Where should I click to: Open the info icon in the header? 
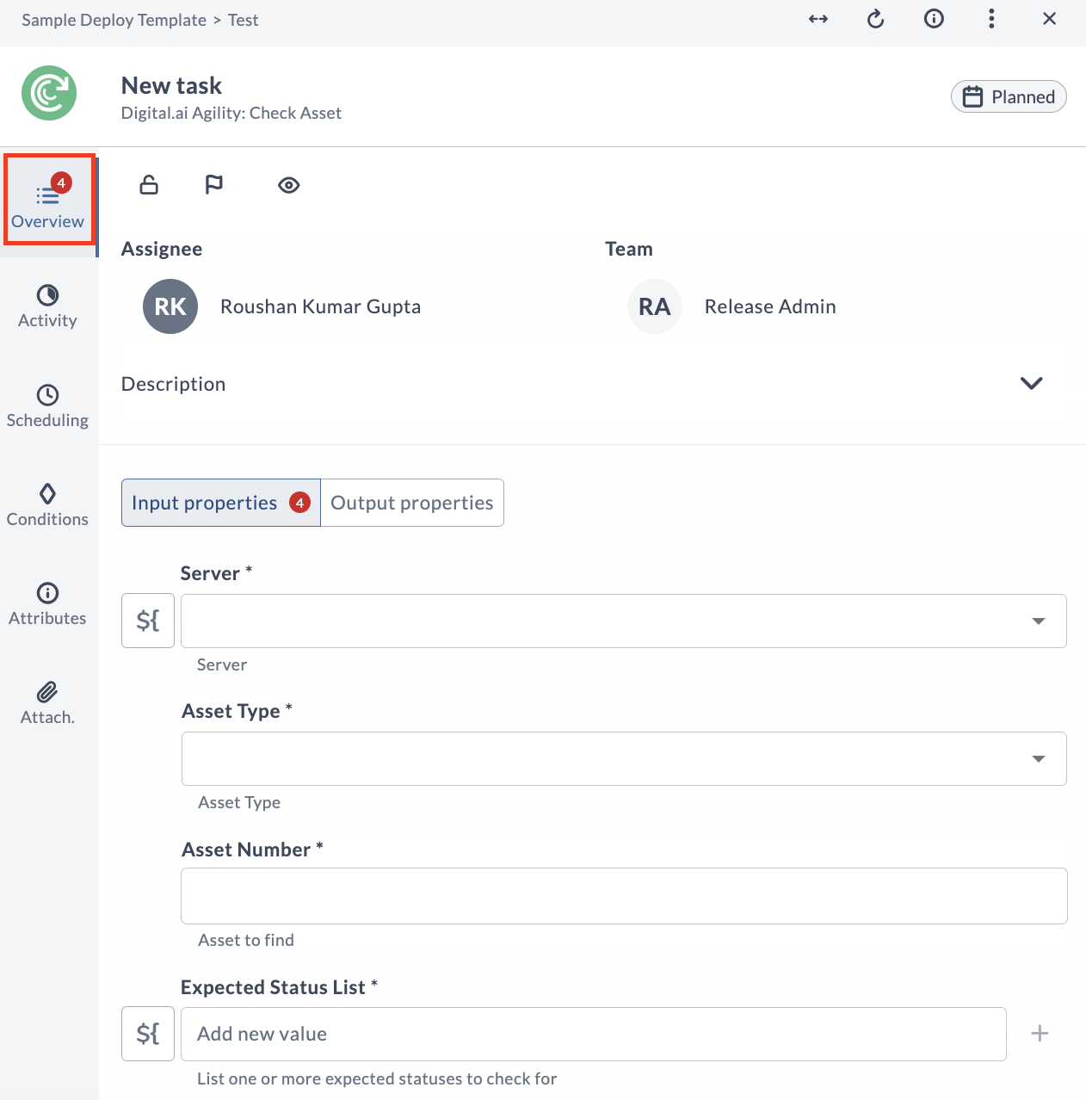pos(934,19)
